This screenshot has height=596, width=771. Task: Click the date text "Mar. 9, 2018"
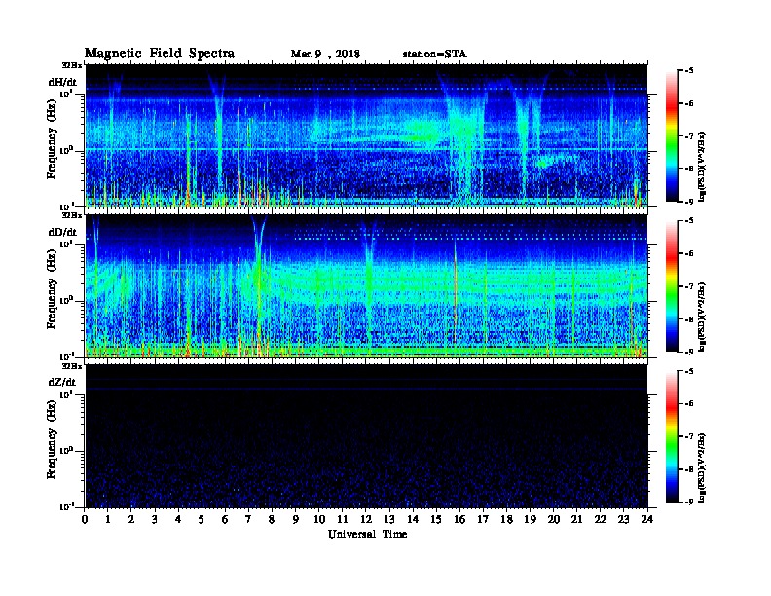click(x=325, y=55)
